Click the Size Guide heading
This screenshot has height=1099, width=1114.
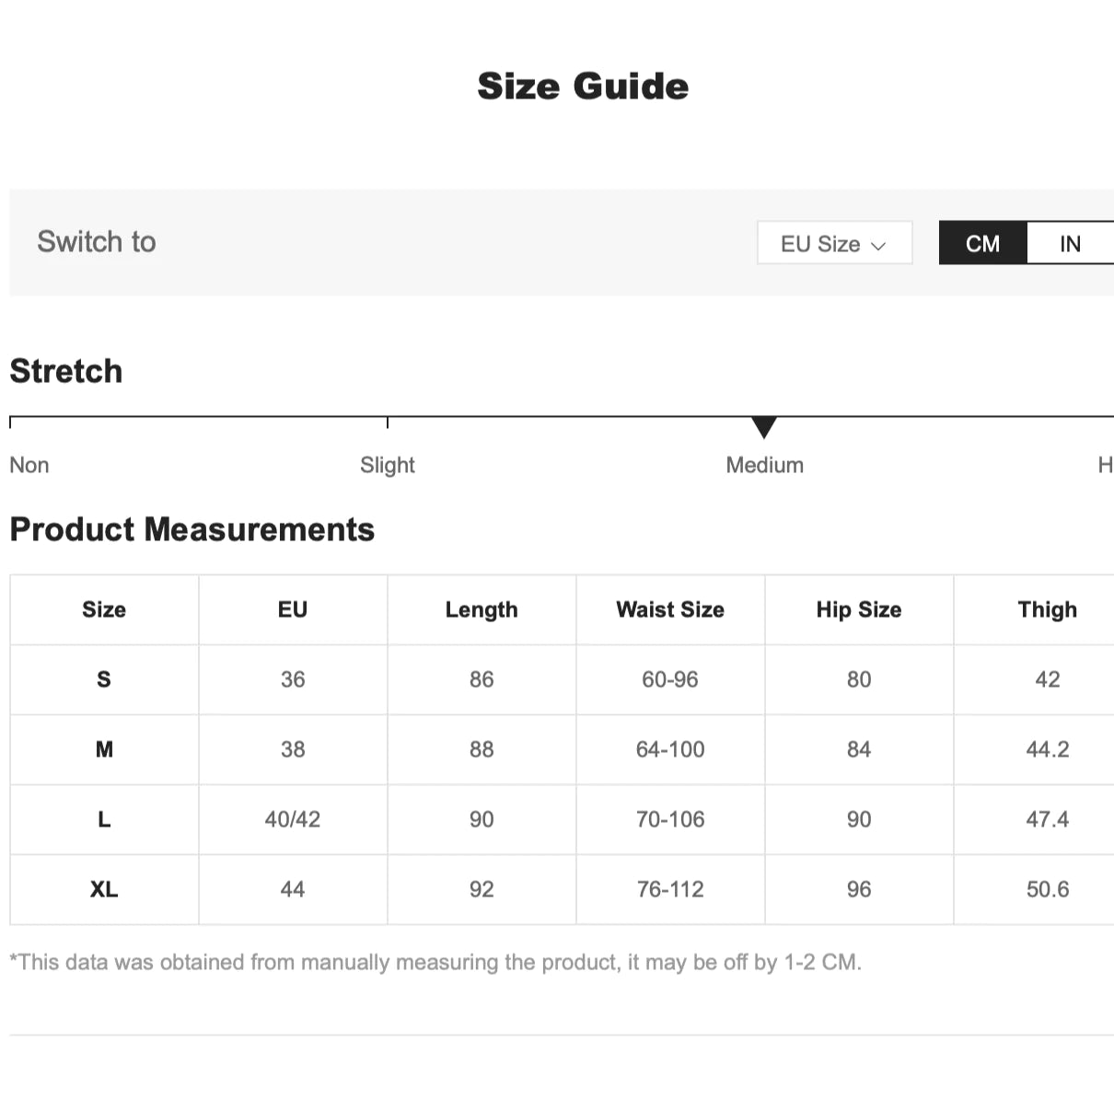(x=583, y=87)
